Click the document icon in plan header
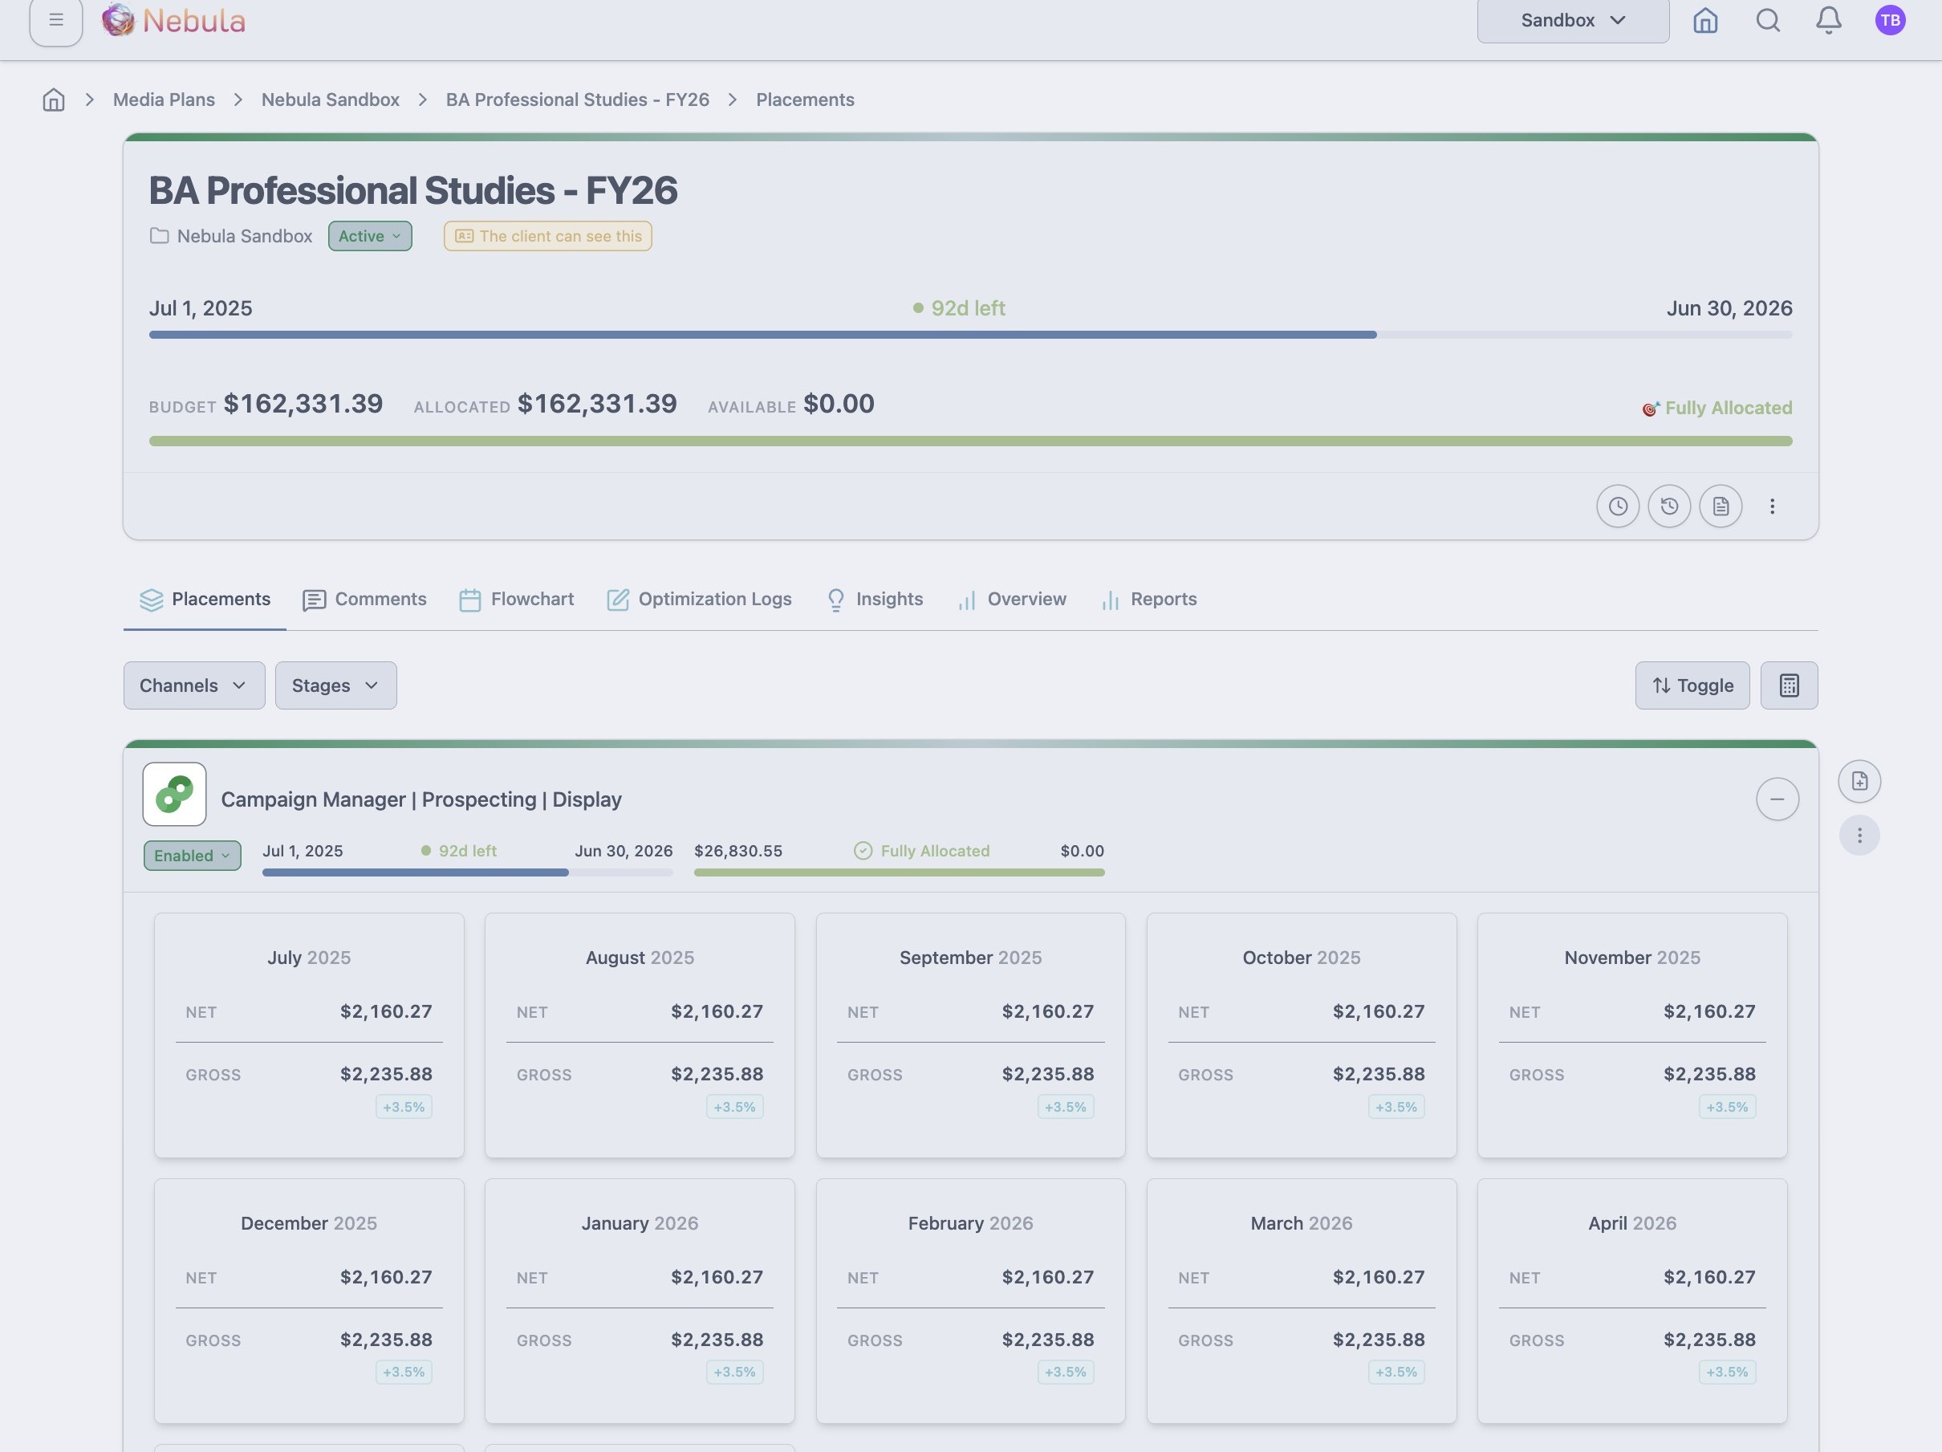Image resolution: width=1942 pixels, height=1452 pixels. tap(1720, 506)
